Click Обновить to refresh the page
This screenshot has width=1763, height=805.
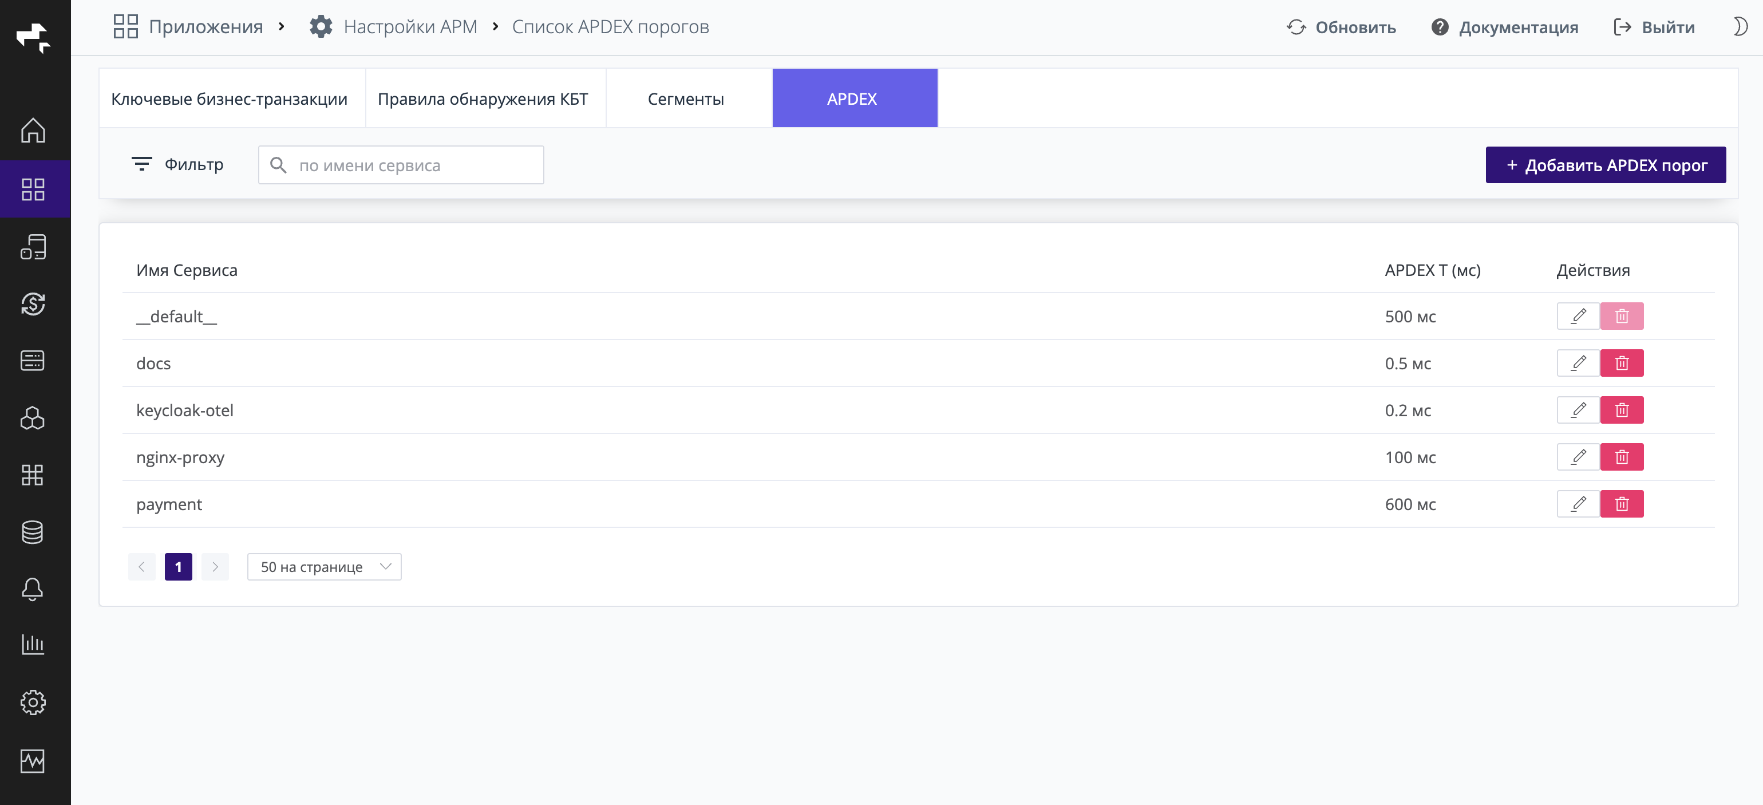point(1343,27)
